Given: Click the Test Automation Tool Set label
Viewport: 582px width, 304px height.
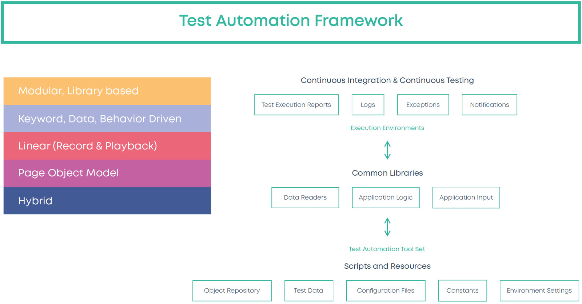Looking at the screenshot, I should coord(387,249).
